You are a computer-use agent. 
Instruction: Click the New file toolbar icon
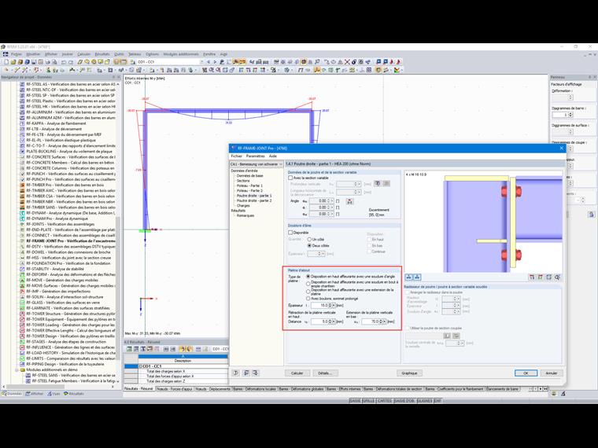tap(6, 62)
